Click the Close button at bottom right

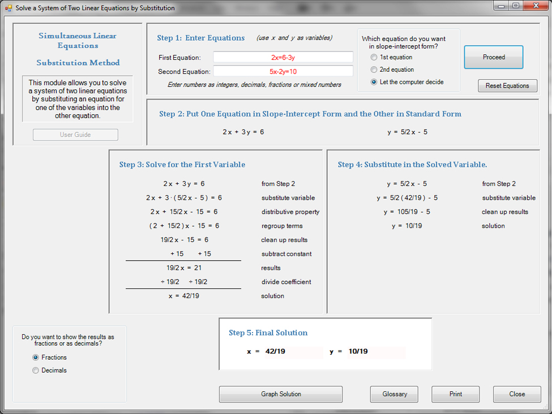tap(516, 394)
